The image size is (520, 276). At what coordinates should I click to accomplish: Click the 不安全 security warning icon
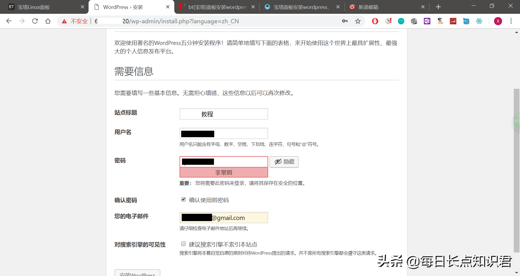click(64, 21)
